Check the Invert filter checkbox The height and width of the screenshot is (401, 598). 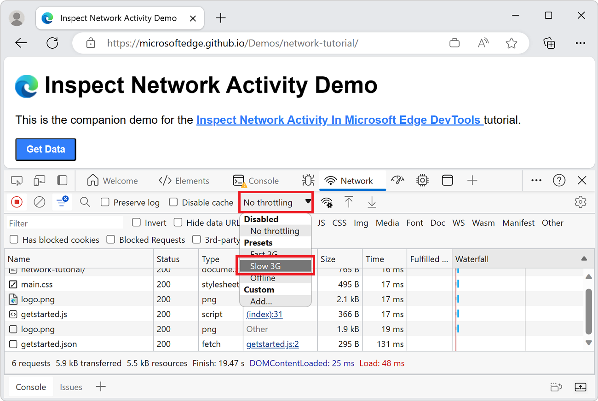tap(136, 223)
